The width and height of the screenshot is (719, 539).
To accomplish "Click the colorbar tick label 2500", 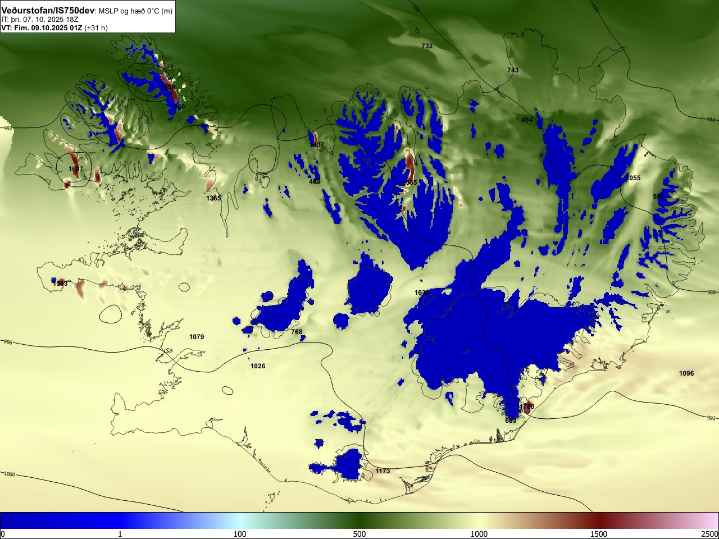I will pos(710,534).
